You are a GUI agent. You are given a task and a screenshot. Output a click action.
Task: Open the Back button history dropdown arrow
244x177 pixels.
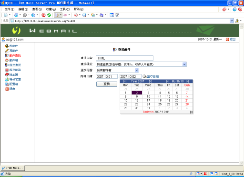(x=20, y=15)
